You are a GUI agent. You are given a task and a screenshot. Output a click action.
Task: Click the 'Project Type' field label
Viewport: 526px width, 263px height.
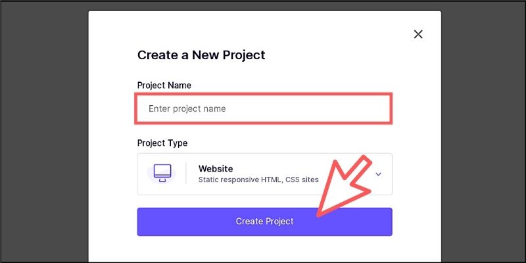click(162, 143)
